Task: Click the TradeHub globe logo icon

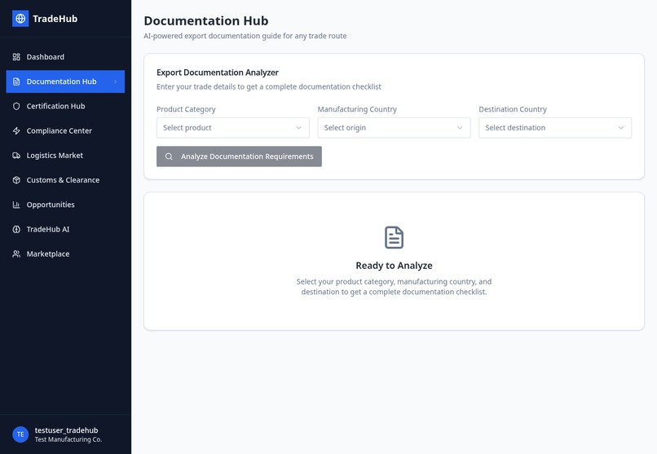Action: pos(20,19)
